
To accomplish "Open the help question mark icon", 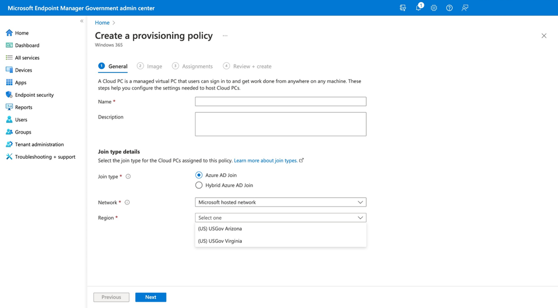I will (450, 8).
